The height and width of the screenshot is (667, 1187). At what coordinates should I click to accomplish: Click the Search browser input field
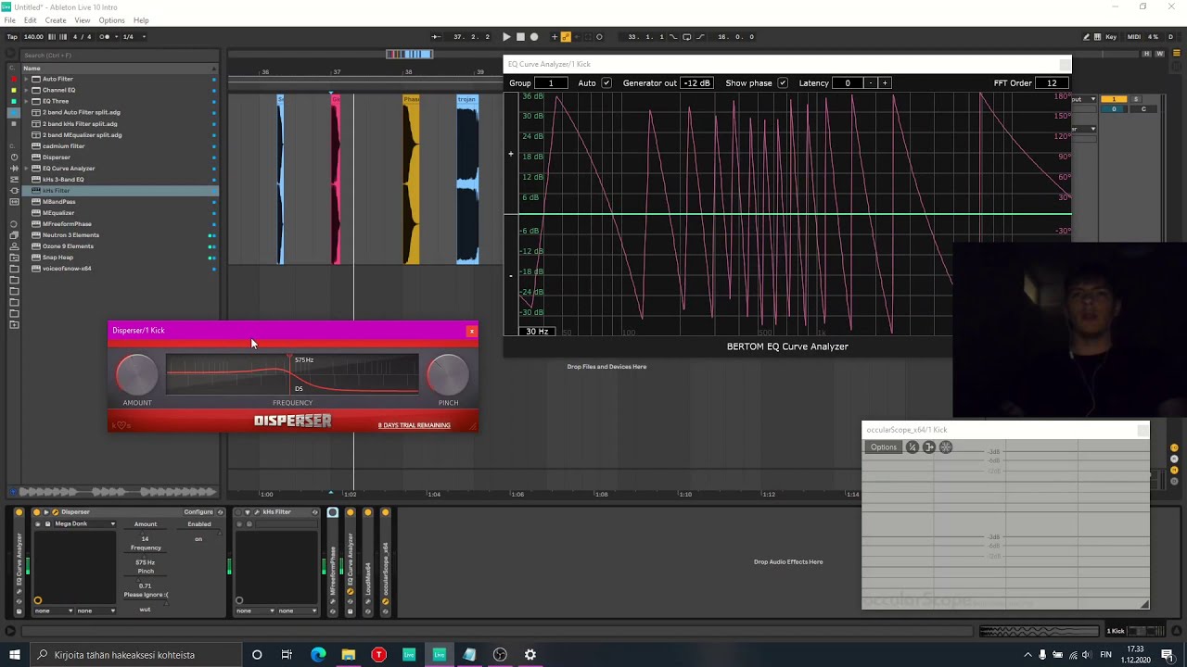[x=120, y=55]
